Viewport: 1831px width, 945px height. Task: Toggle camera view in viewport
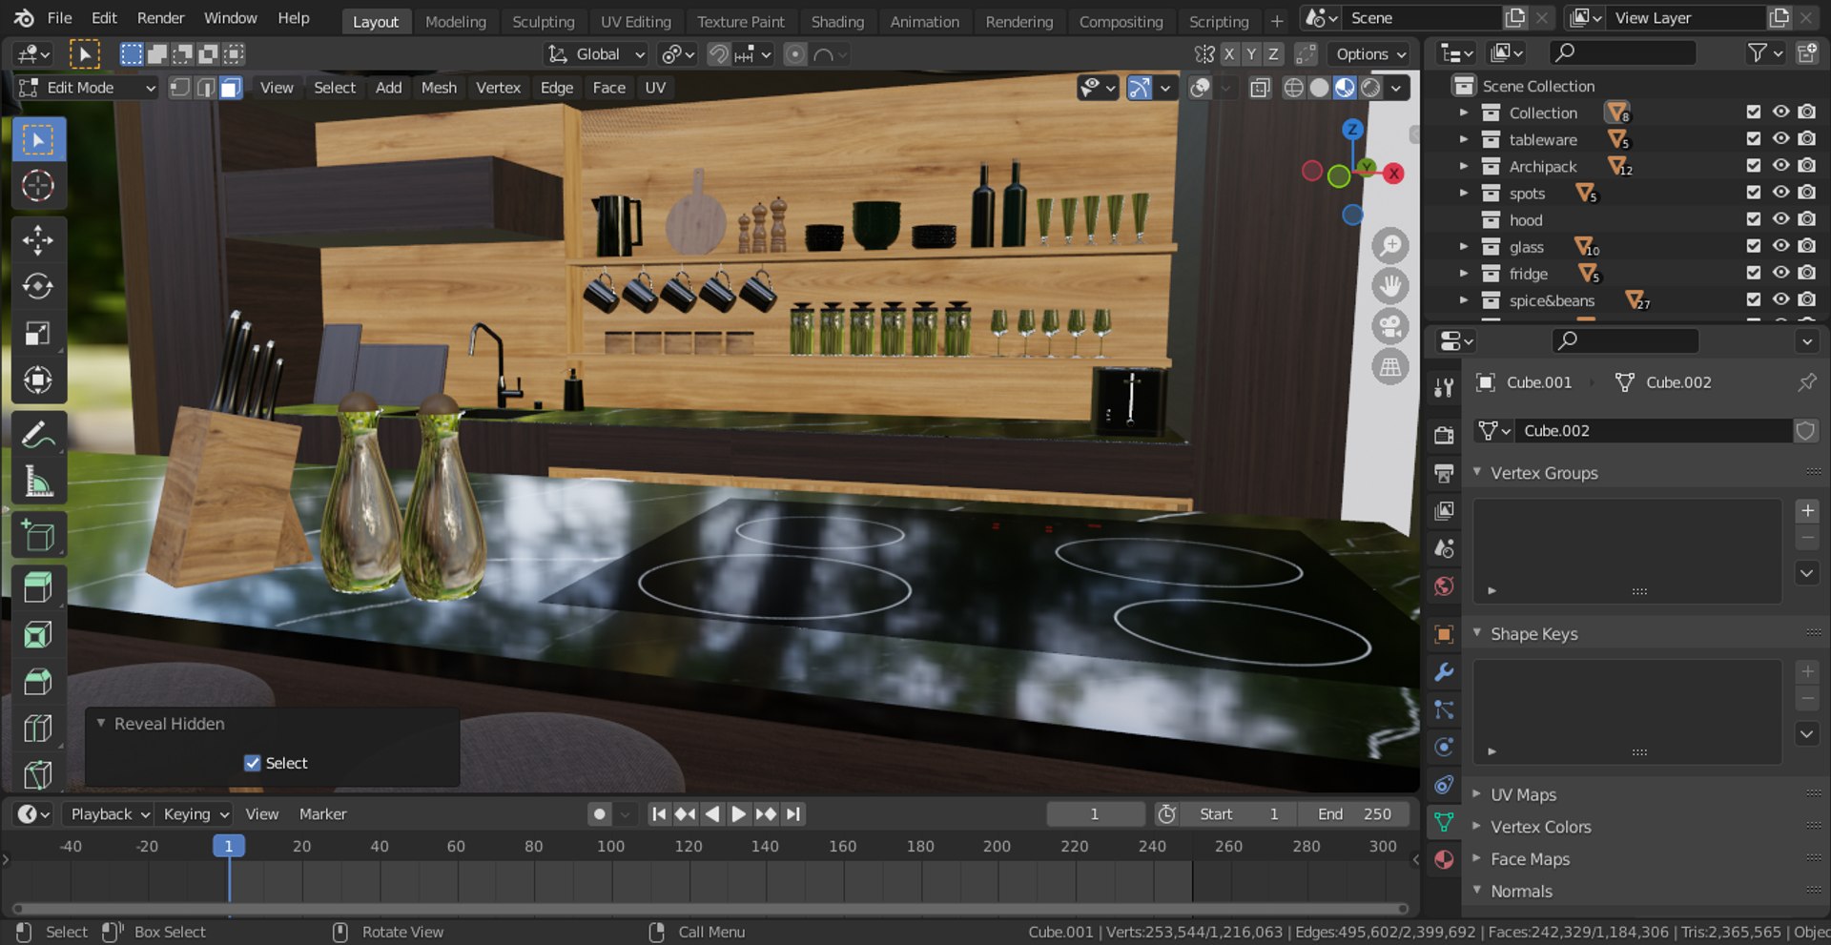1390,327
